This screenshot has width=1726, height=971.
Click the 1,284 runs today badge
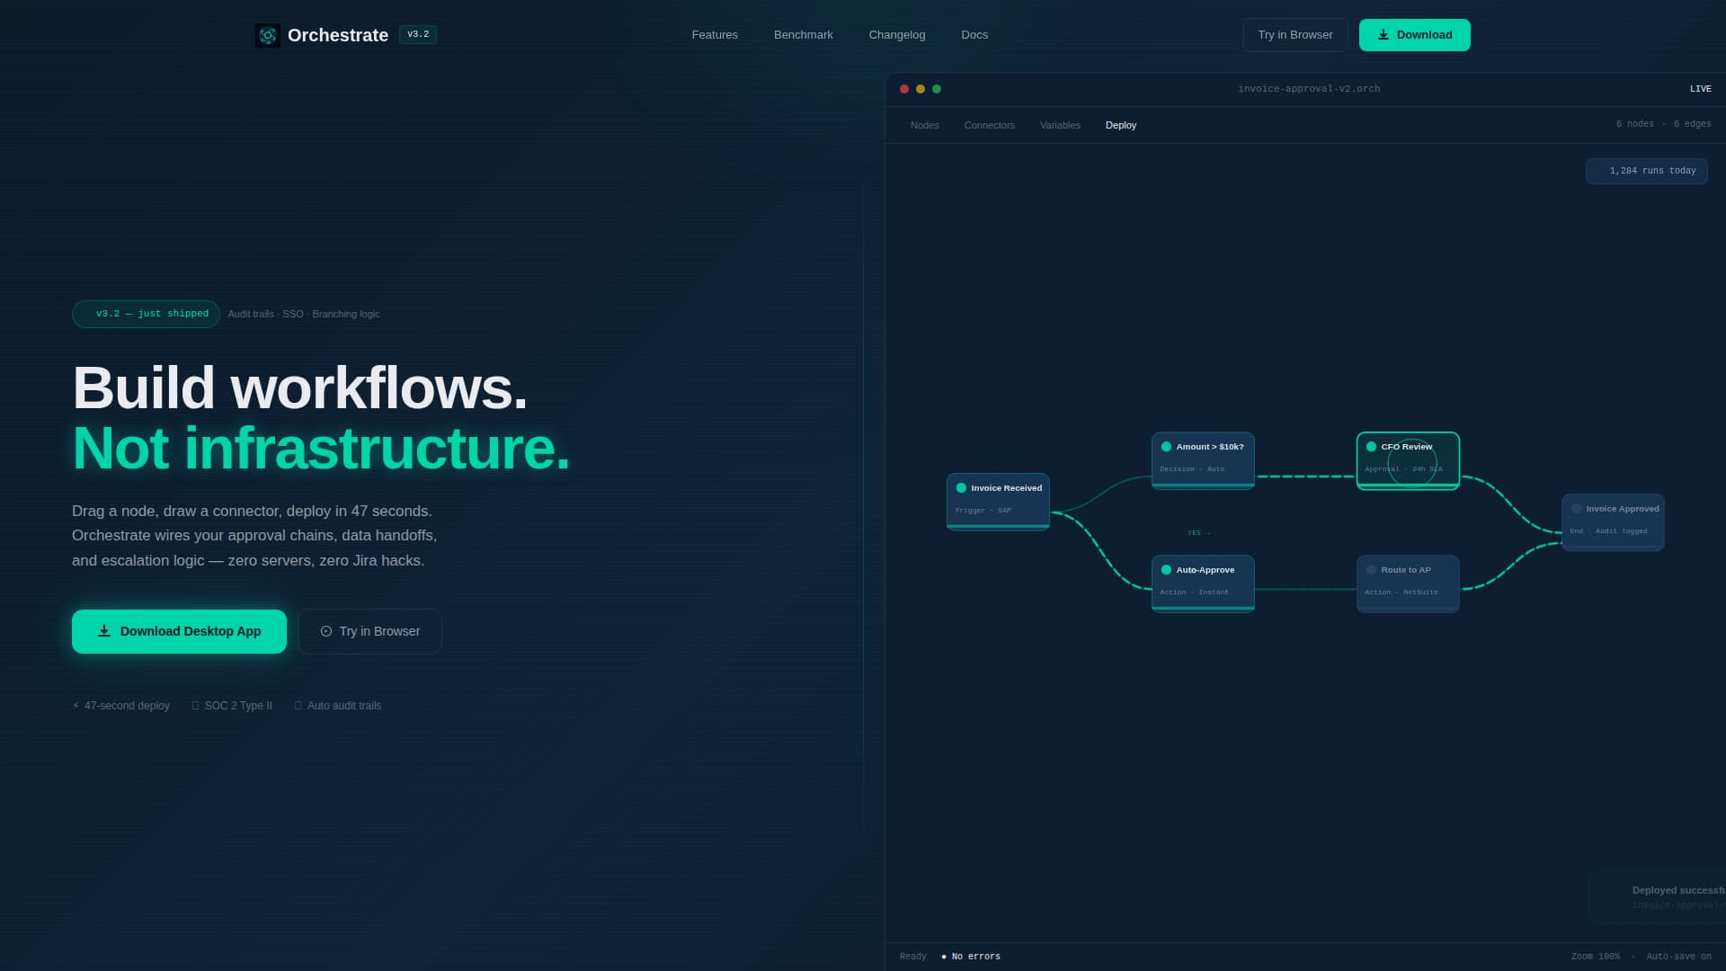[x=1646, y=171]
